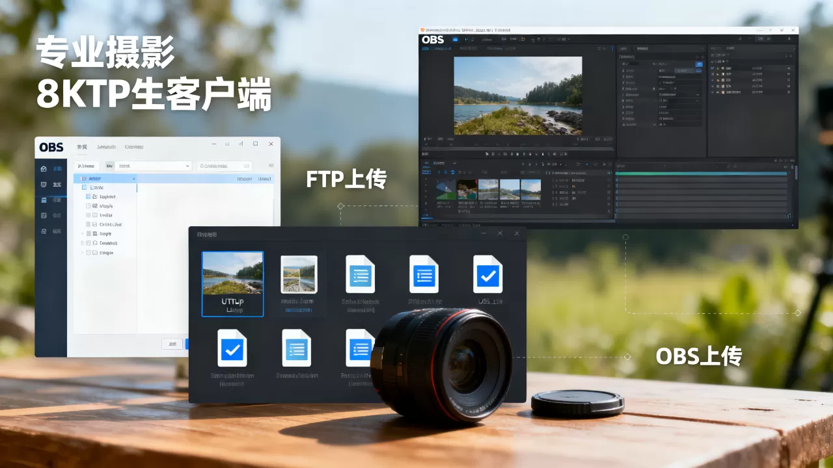
Task: Click the OBS logo in the dark editor window
Action: pos(433,40)
